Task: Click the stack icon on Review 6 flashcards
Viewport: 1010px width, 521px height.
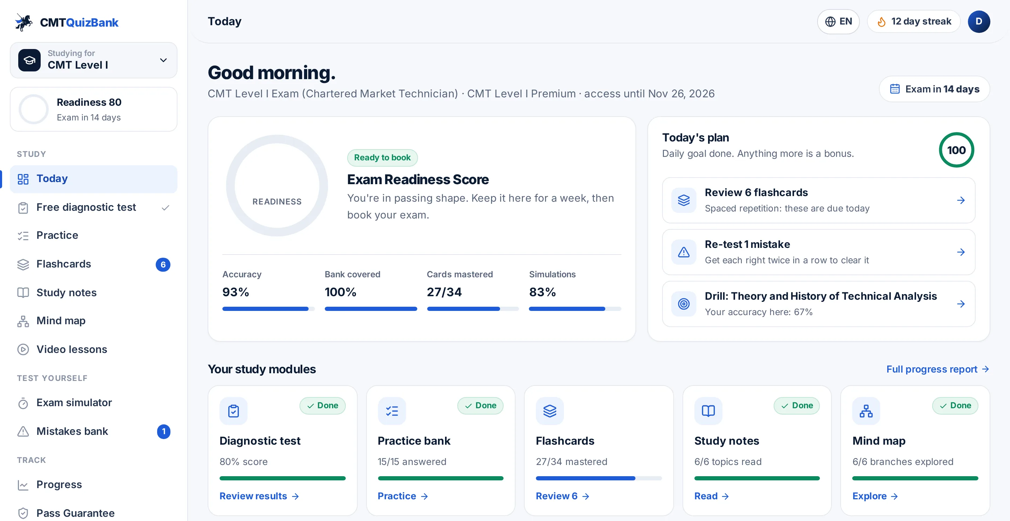Action: 684,200
